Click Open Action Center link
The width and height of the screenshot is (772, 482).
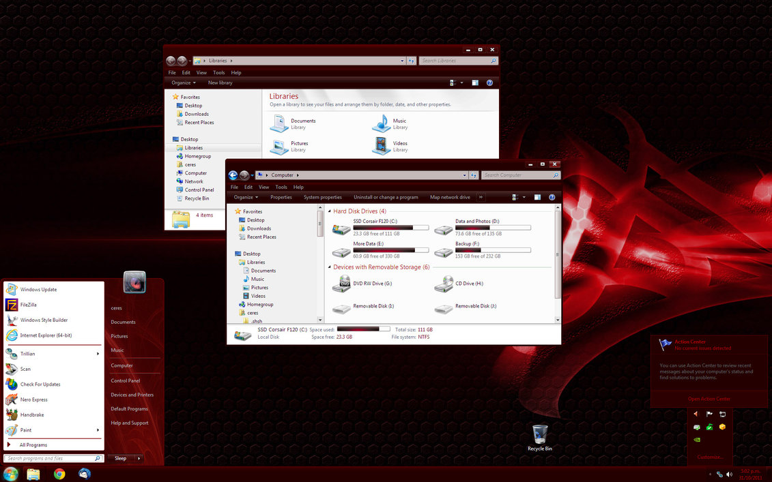click(709, 399)
